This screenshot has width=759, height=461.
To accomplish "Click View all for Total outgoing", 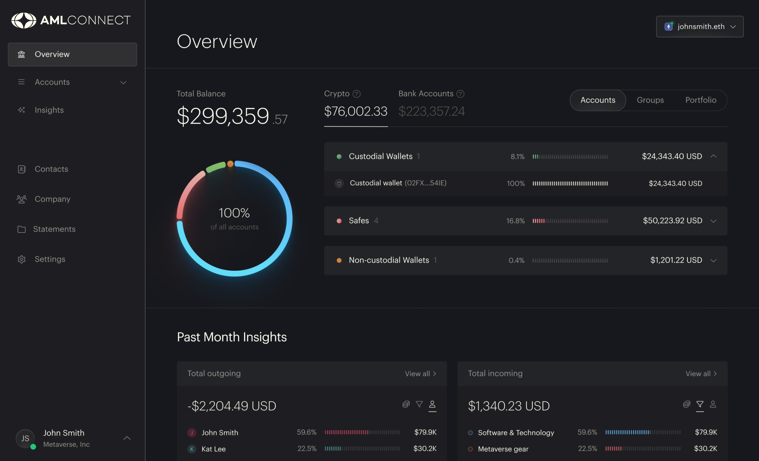I will (421, 374).
